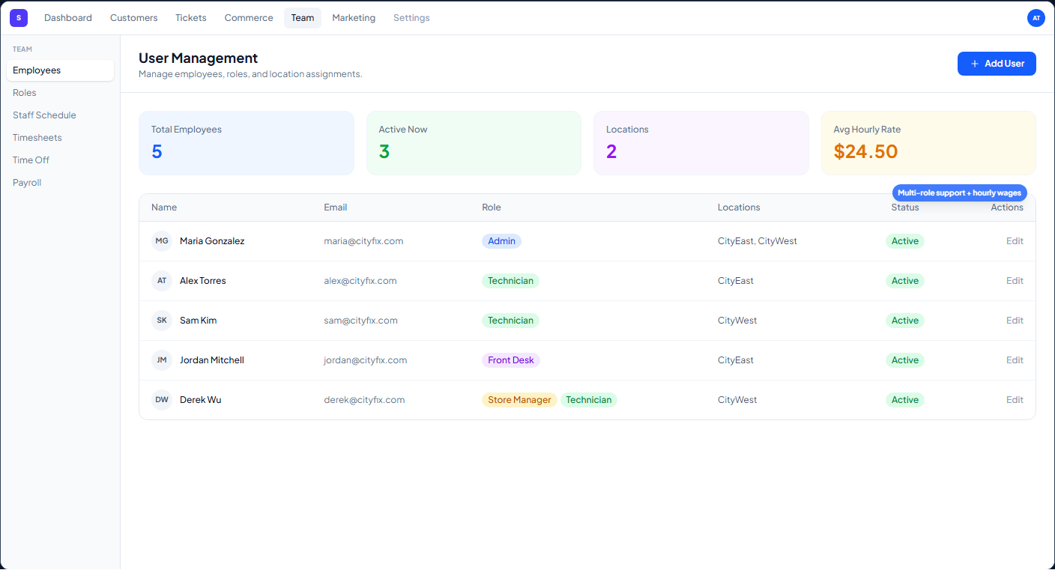The height and width of the screenshot is (570, 1055).
Task: Go to Timesheets in the sidebar
Action: (x=60, y=138)
